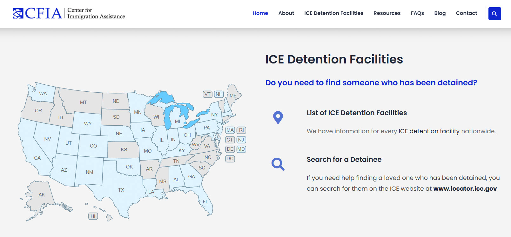Open the Resources menu
Screen dimensions: 511x237
pos(387,13)
